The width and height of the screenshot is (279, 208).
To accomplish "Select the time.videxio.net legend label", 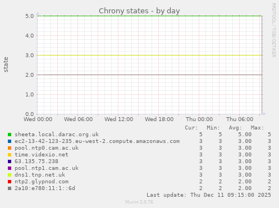I will (42, 155).
